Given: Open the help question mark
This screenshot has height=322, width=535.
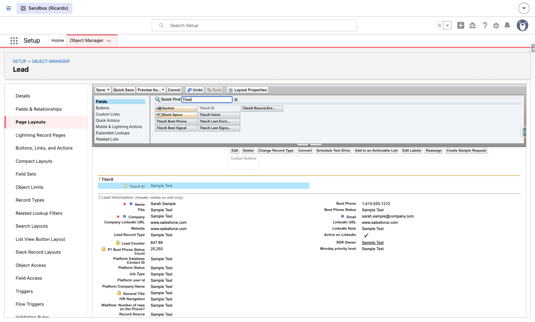Looking at the screenshot, I should (485, 25).
